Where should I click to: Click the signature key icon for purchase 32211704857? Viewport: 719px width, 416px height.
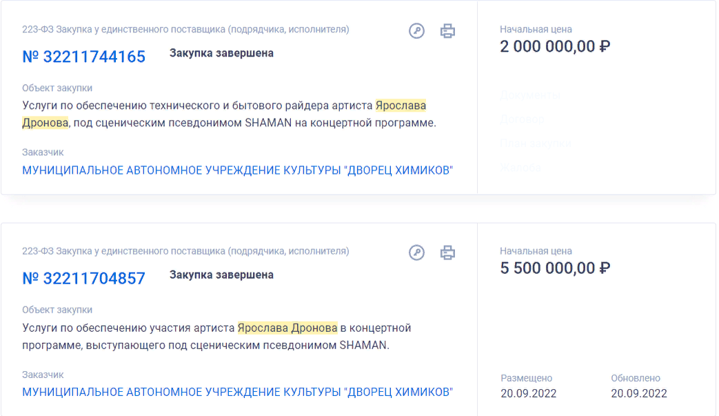416,252
